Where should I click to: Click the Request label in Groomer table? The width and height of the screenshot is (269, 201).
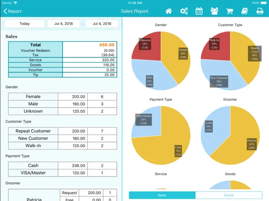[70, 193]
